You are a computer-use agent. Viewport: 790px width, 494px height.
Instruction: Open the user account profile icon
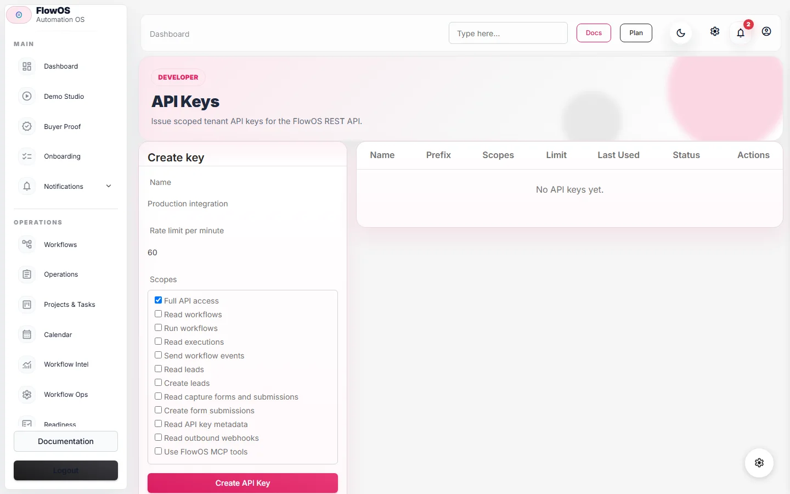pyautogui.click(x=766, y=31)
